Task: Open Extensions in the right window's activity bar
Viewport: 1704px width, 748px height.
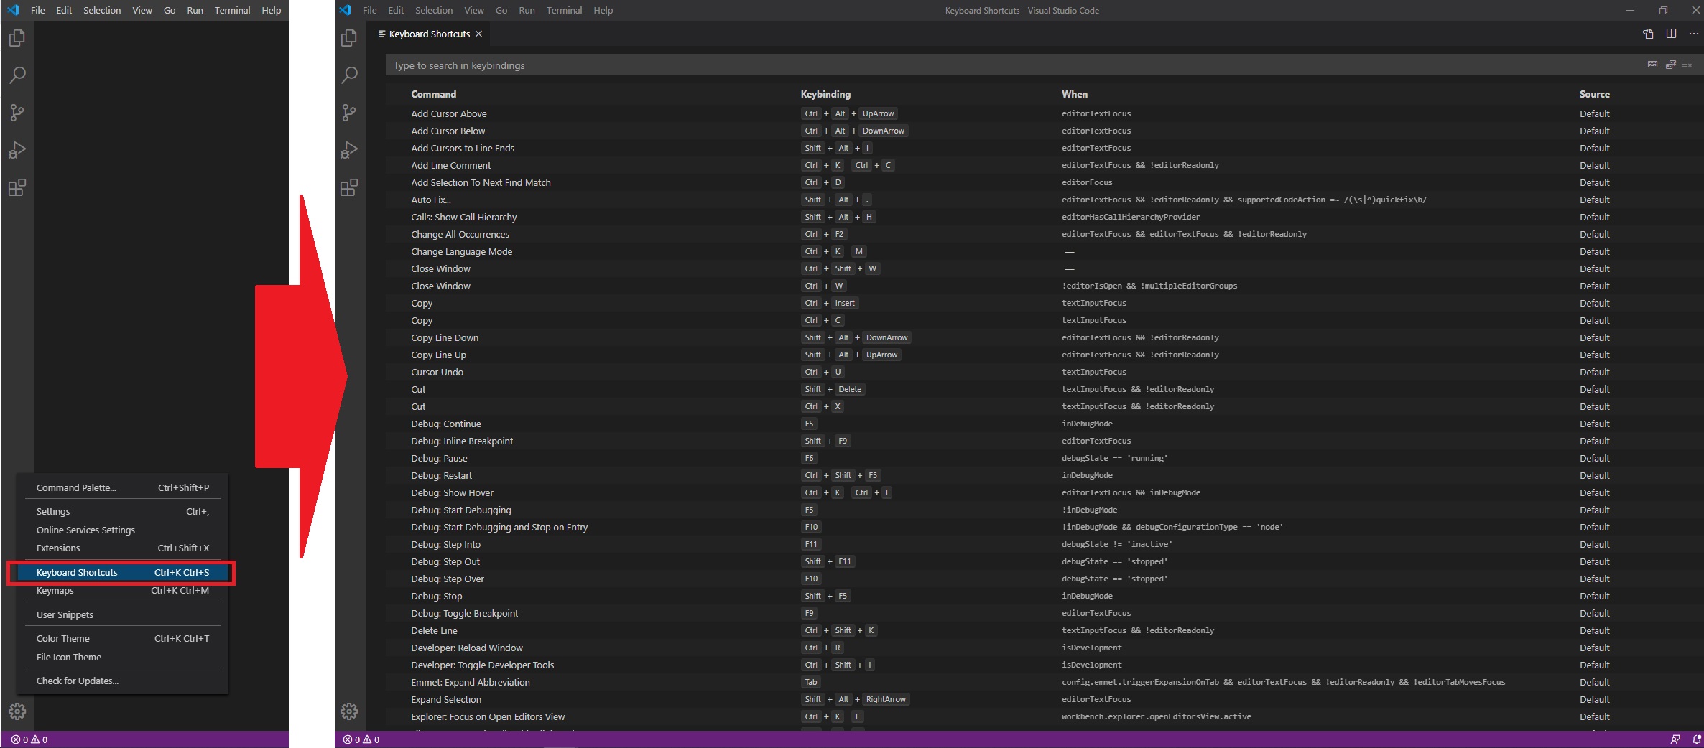Action: (349, 188)
